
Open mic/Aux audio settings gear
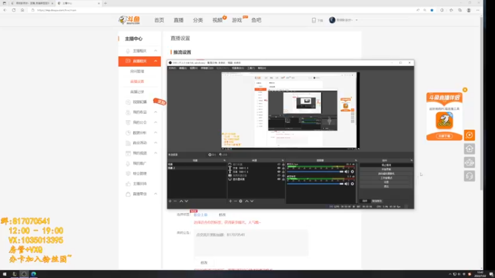[x=352, y=172]
